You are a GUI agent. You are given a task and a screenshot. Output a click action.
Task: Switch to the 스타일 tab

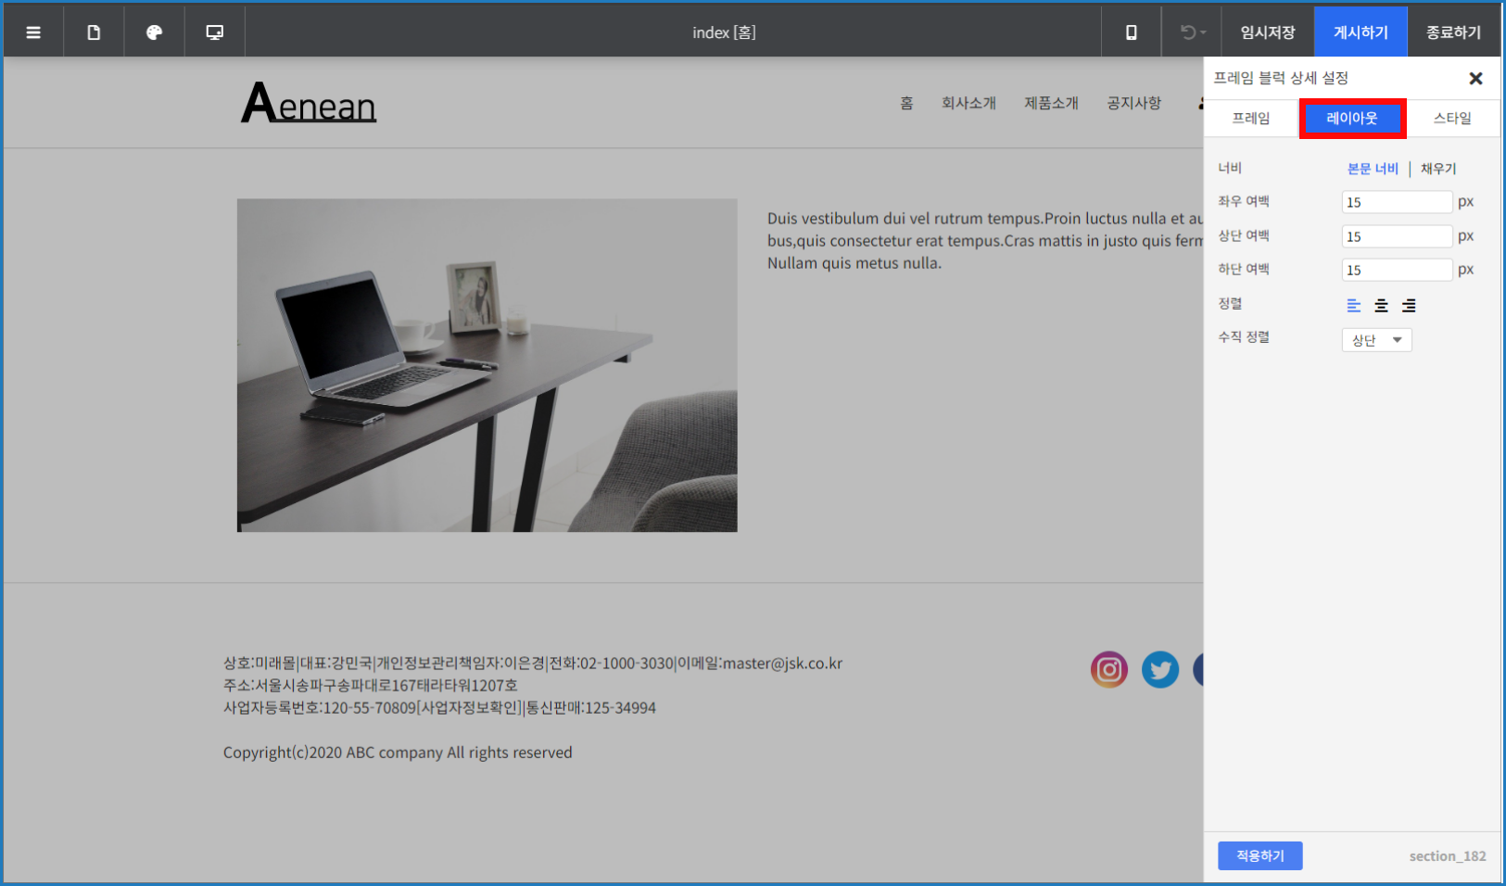click(x=1452, y=119)
